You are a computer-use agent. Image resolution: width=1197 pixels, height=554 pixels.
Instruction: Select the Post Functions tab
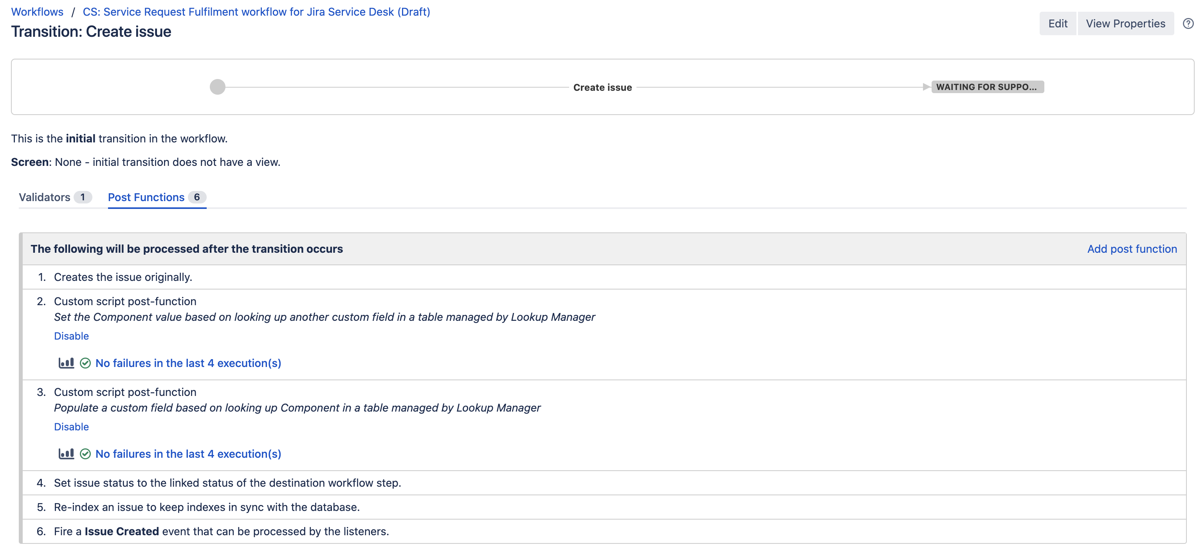pyautogui.click(x=157, y=197)
